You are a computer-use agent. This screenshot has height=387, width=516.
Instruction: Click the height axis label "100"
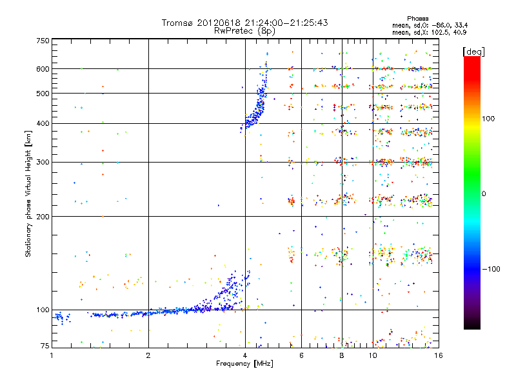coord(43,310)
